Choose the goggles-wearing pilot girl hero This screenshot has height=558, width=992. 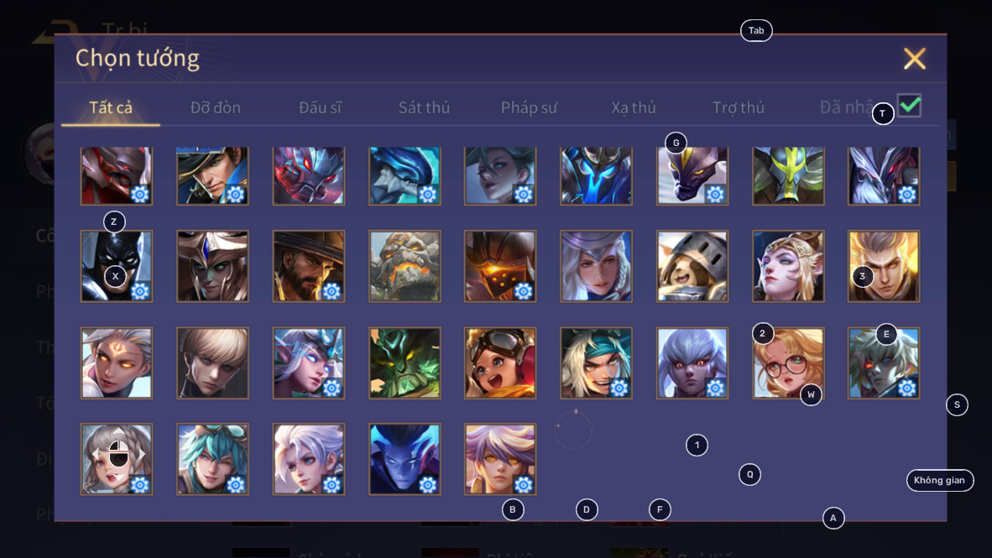(500, 362)
